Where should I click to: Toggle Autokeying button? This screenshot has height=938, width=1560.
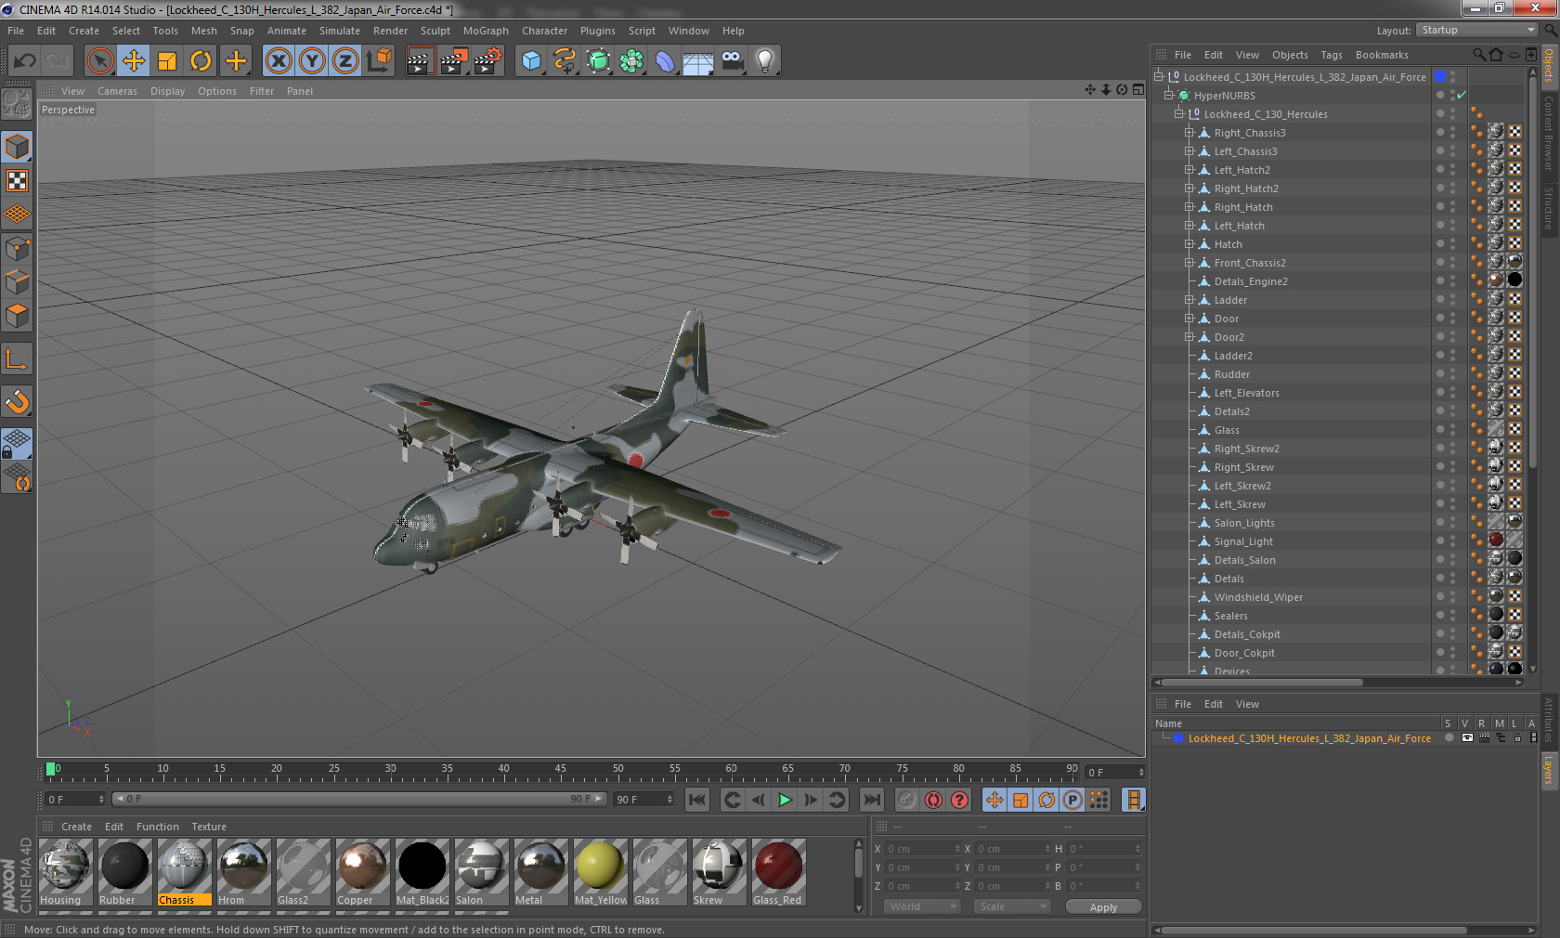[x=933, y=800]
